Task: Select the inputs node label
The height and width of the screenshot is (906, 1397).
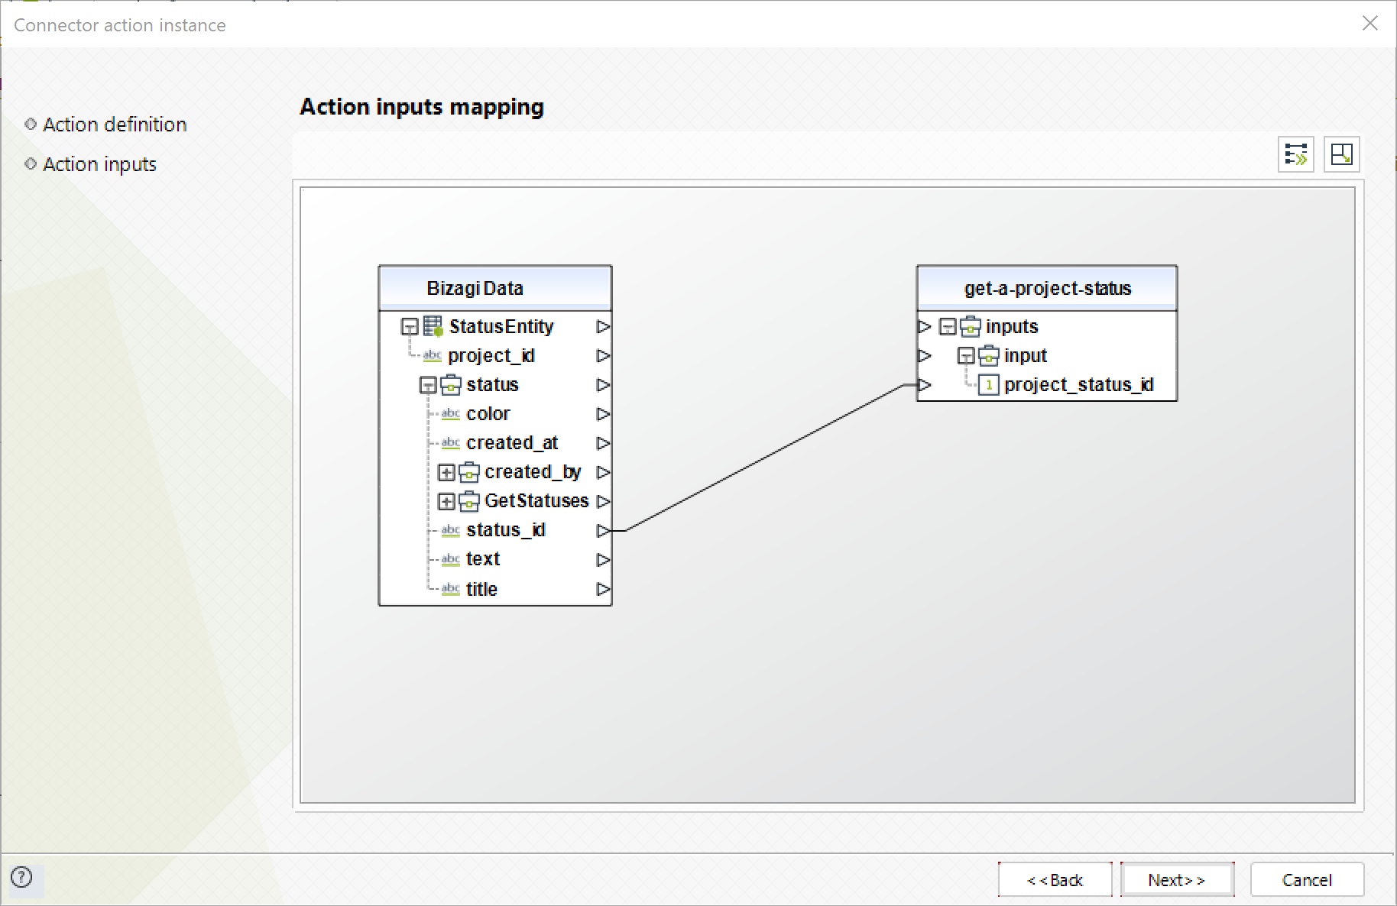Action: coord(1012,327)
